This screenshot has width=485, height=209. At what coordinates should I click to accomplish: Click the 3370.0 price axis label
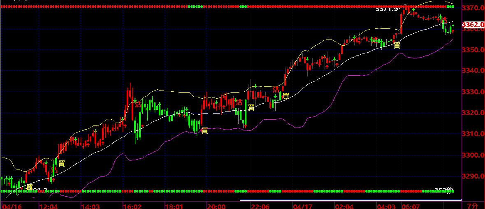[x=473, y=8]
